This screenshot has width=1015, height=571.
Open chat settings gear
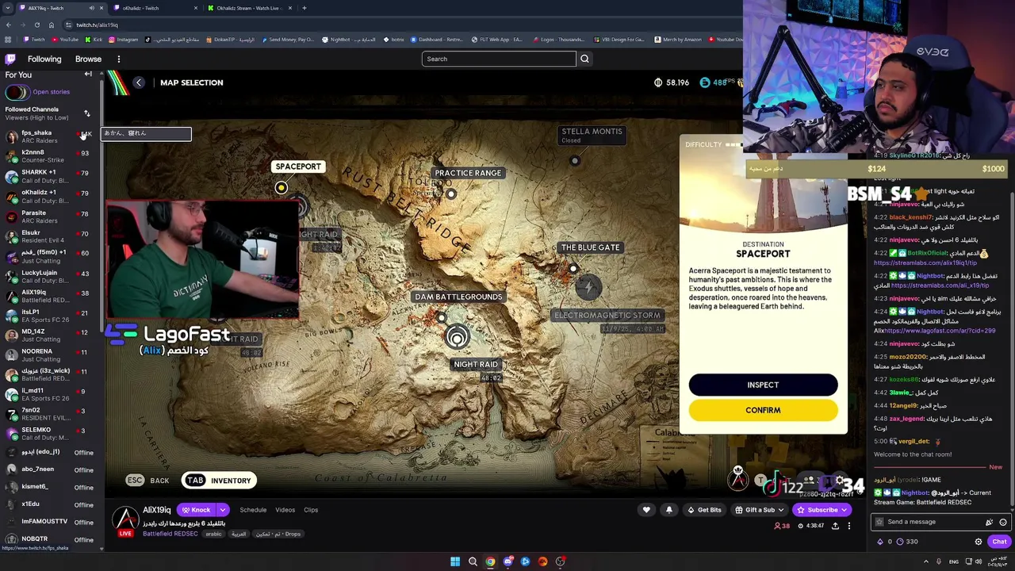pos(979,542)
